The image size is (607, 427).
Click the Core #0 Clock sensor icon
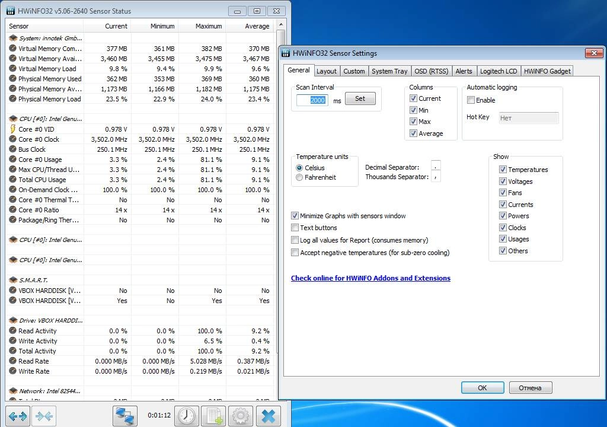[x=13, y=139]
